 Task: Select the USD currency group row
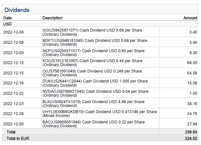pyautogui.click(x=8, y=24)
